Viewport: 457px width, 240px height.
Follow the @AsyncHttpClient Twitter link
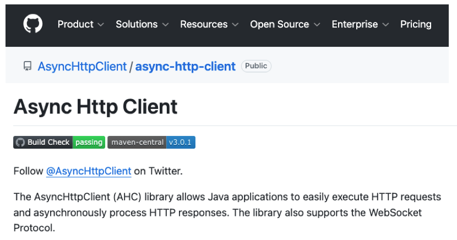click(x=89, y=171)
